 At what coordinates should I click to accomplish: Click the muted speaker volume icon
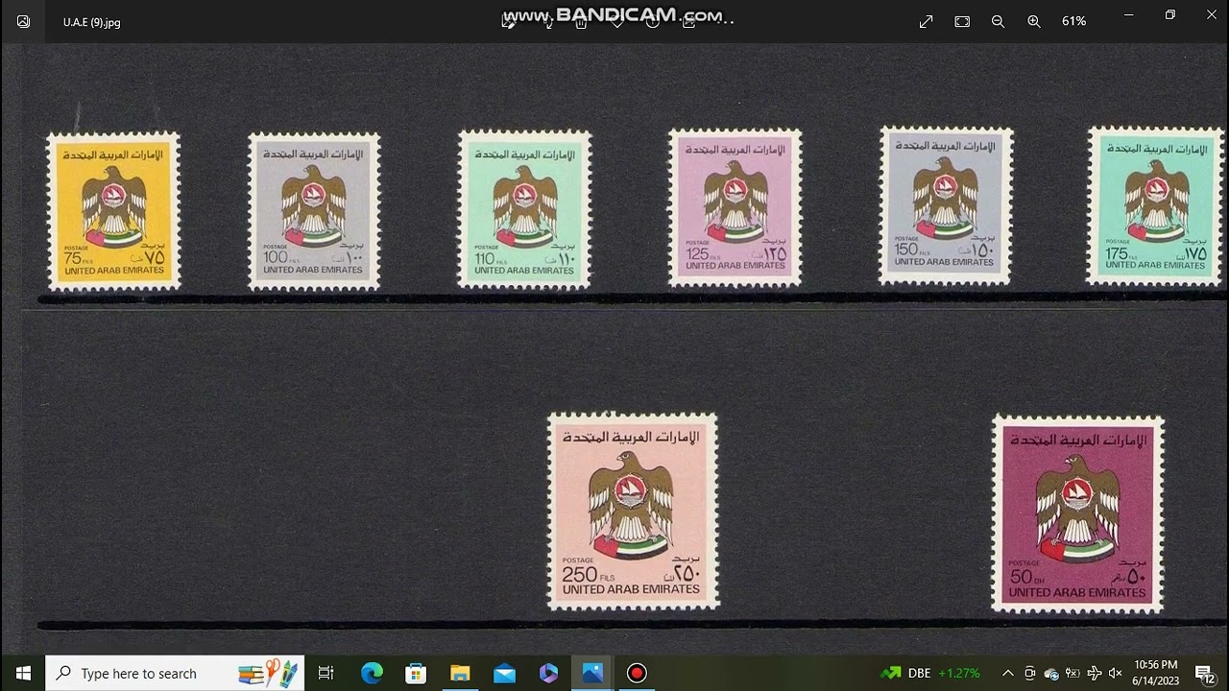click(1115, 673)
